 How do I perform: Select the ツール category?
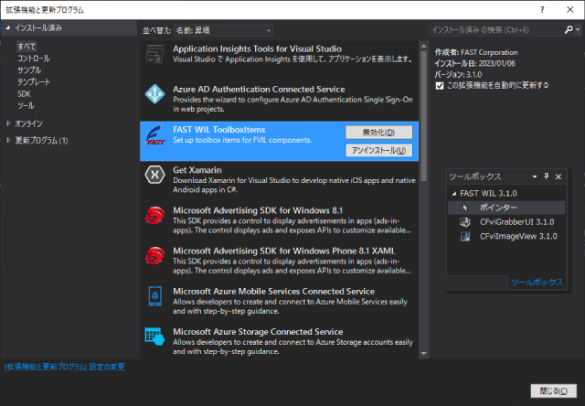tap(26, 106)
